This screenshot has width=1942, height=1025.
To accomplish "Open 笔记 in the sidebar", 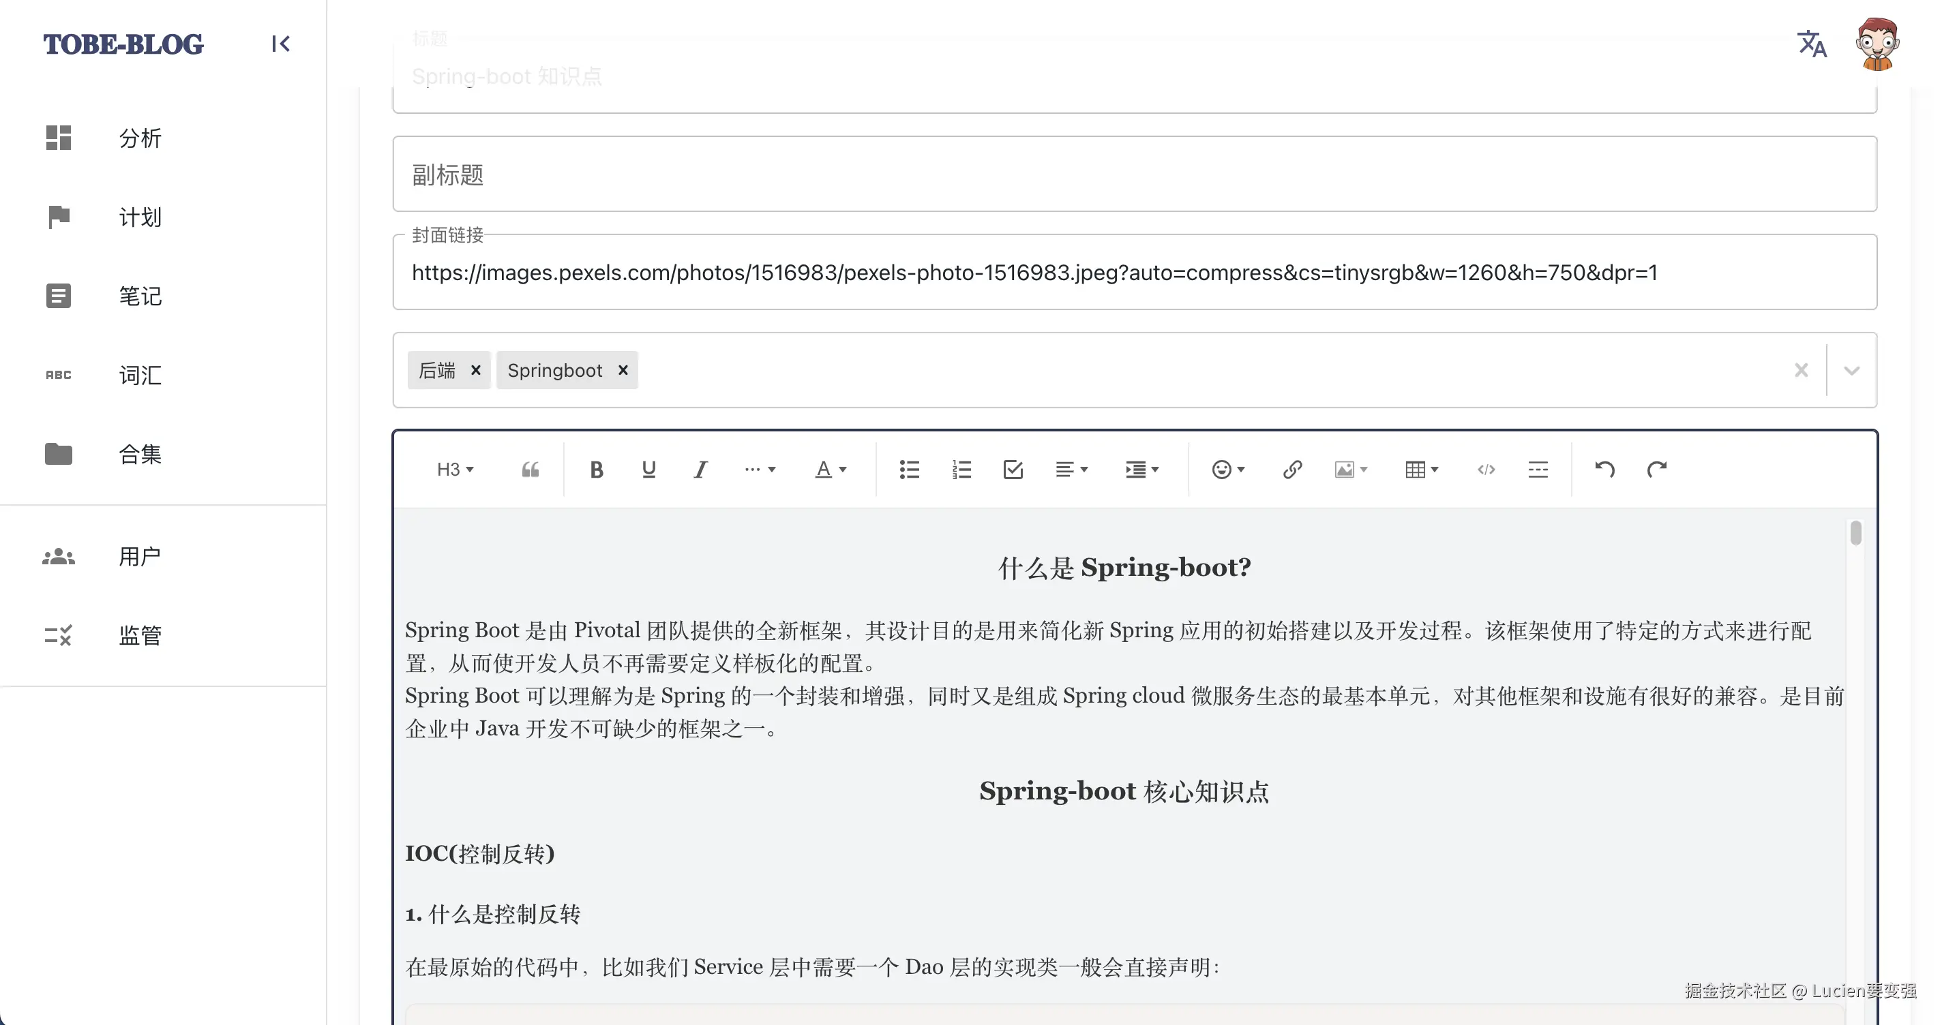I will click(140, 296).
